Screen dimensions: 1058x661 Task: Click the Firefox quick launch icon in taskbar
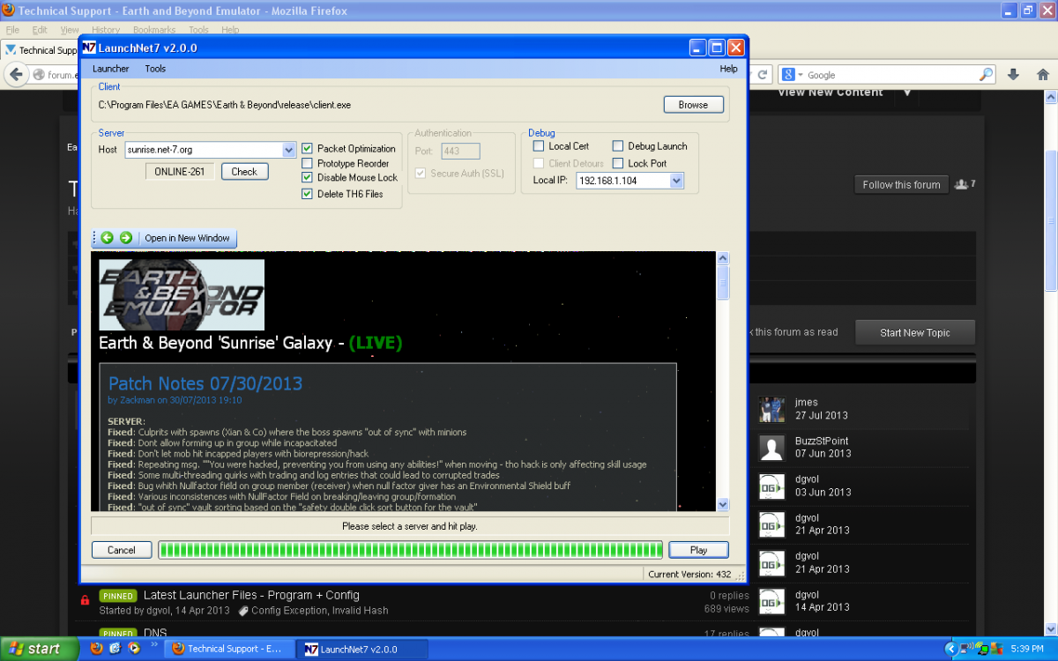pos(97,649)
